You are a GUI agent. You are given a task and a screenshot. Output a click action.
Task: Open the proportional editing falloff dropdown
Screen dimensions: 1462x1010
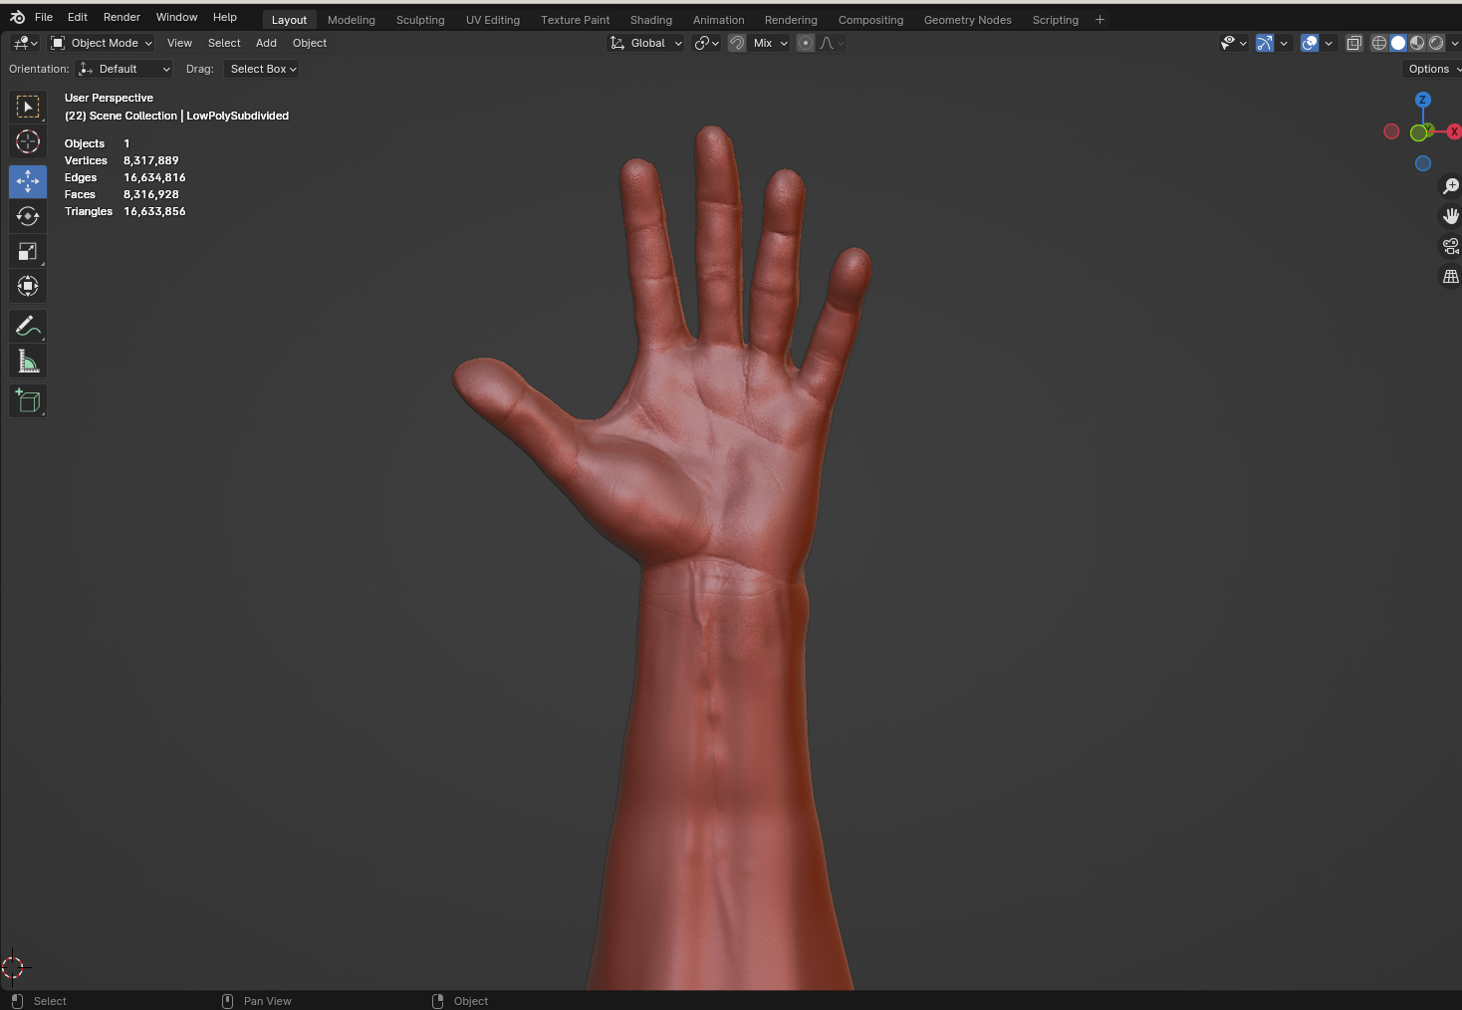(x=832, y=43)
